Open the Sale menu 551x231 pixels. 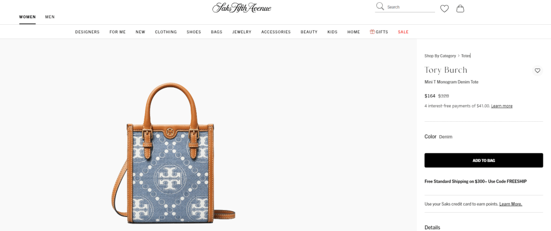[x=403, y=32]
